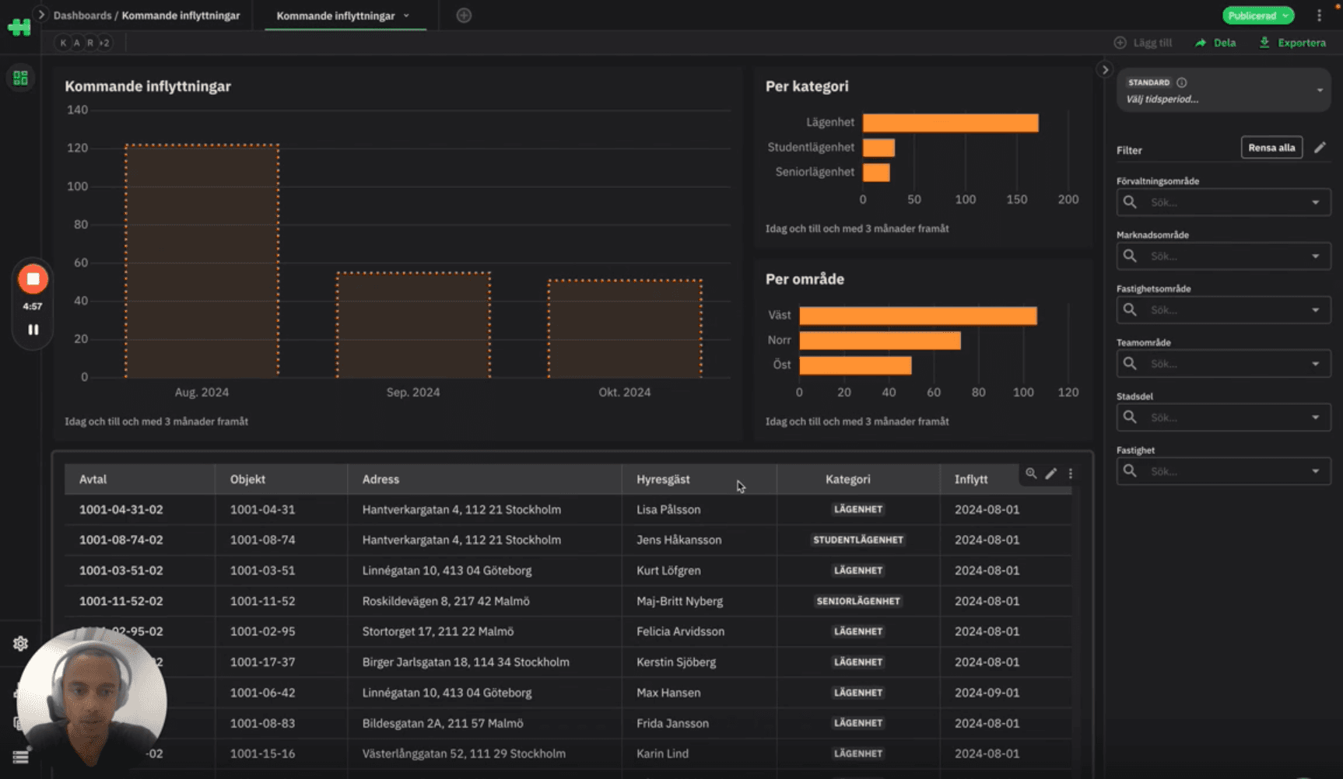Show info for Standard period
The width and height of the screenshot is (1343, 779).
coord(1182,82)
